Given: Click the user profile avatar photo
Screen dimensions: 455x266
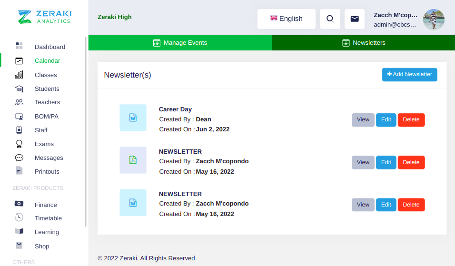Looking at the screenshot, I should pyautogui.click(x=434, y=20).
